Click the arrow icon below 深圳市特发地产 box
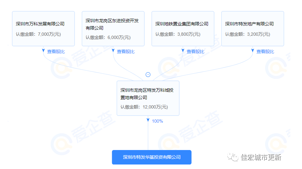This screenshot has width=302, height=169. coord(253,51)
